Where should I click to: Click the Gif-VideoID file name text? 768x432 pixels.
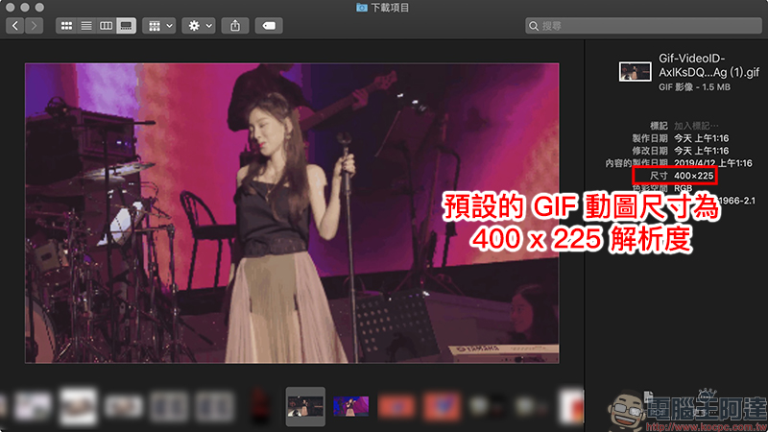pyautogui.click(x=708, y=65)
